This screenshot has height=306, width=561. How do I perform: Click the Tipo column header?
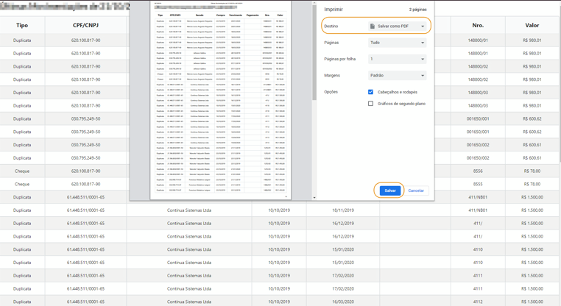(x=22, y=26)
